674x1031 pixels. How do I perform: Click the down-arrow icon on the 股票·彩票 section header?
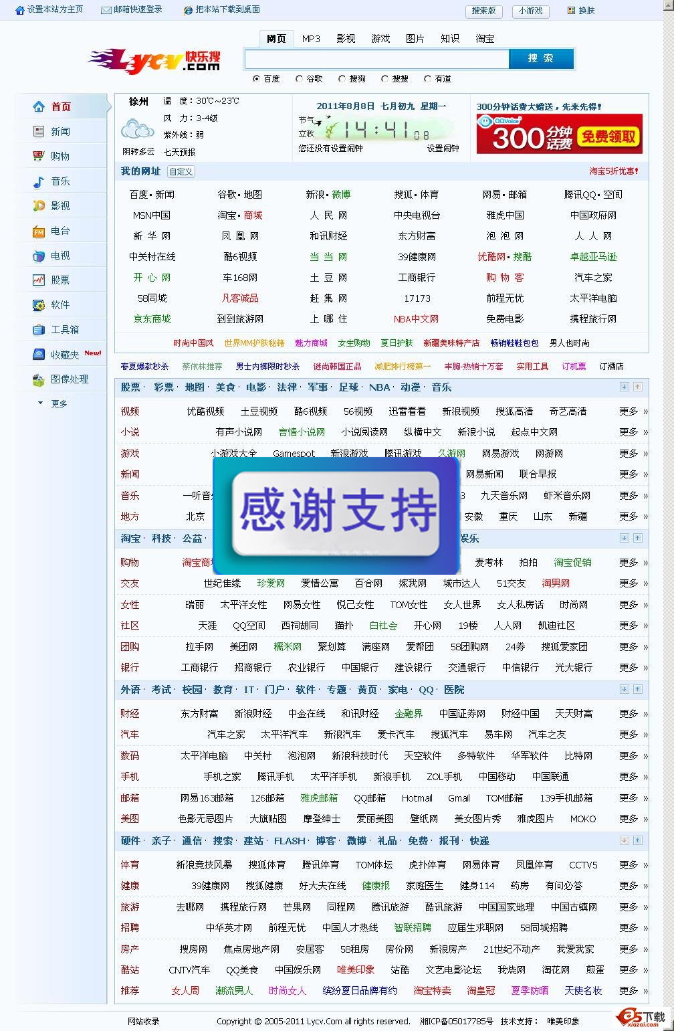click(x=624, y=387)
